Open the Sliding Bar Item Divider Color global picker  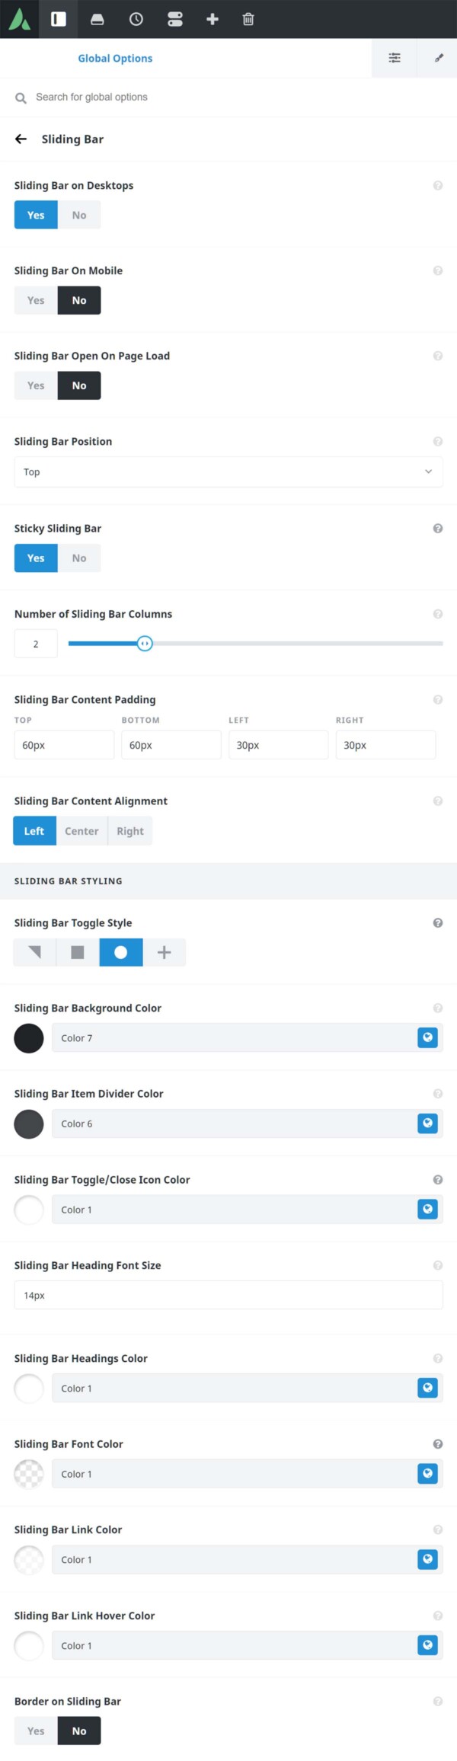pos(427,1123)
